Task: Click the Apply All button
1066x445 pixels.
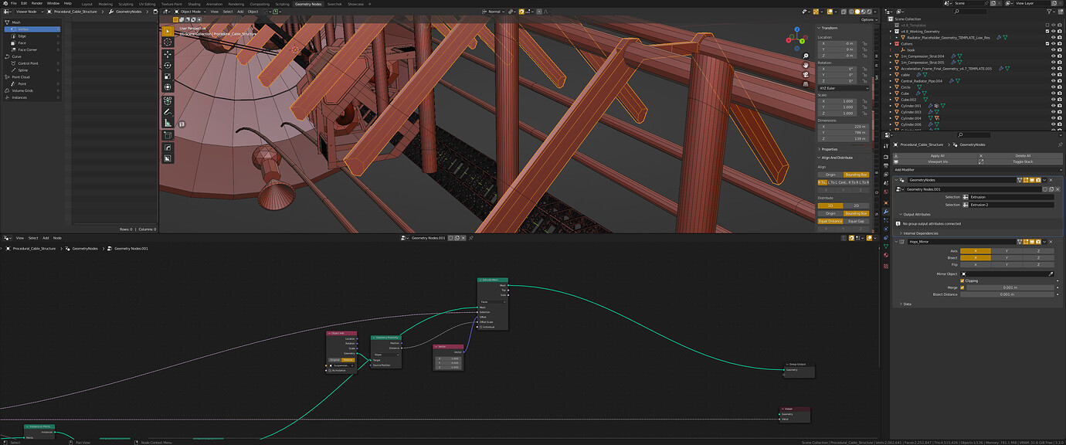Action: [936, 155]
